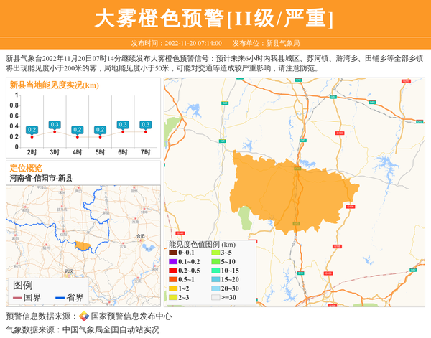Select the 1~2 orange legend swatch
This screenshot has width=431, height=338.
coord(173,288)
